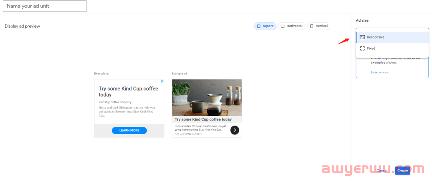Focus the Name your ad unit field

pos(45,6)
